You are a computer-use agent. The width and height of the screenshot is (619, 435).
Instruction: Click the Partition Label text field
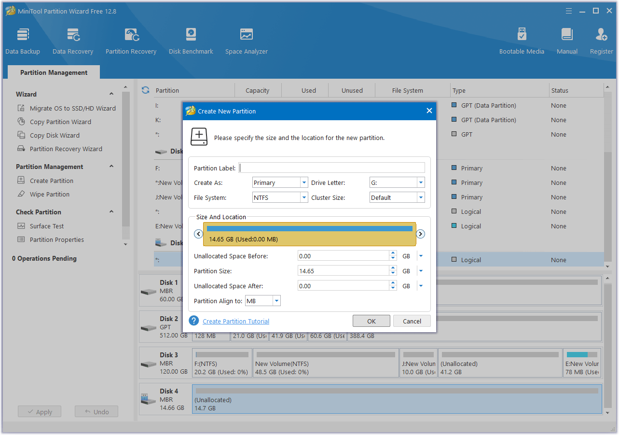tap(332, 168)
